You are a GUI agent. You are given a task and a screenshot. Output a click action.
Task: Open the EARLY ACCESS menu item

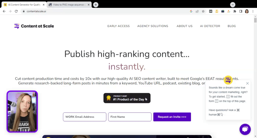118,26
